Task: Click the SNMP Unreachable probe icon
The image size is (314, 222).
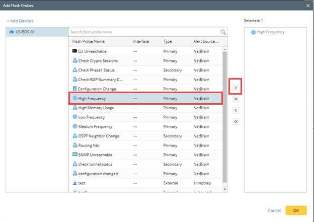Action: [74, 155]
